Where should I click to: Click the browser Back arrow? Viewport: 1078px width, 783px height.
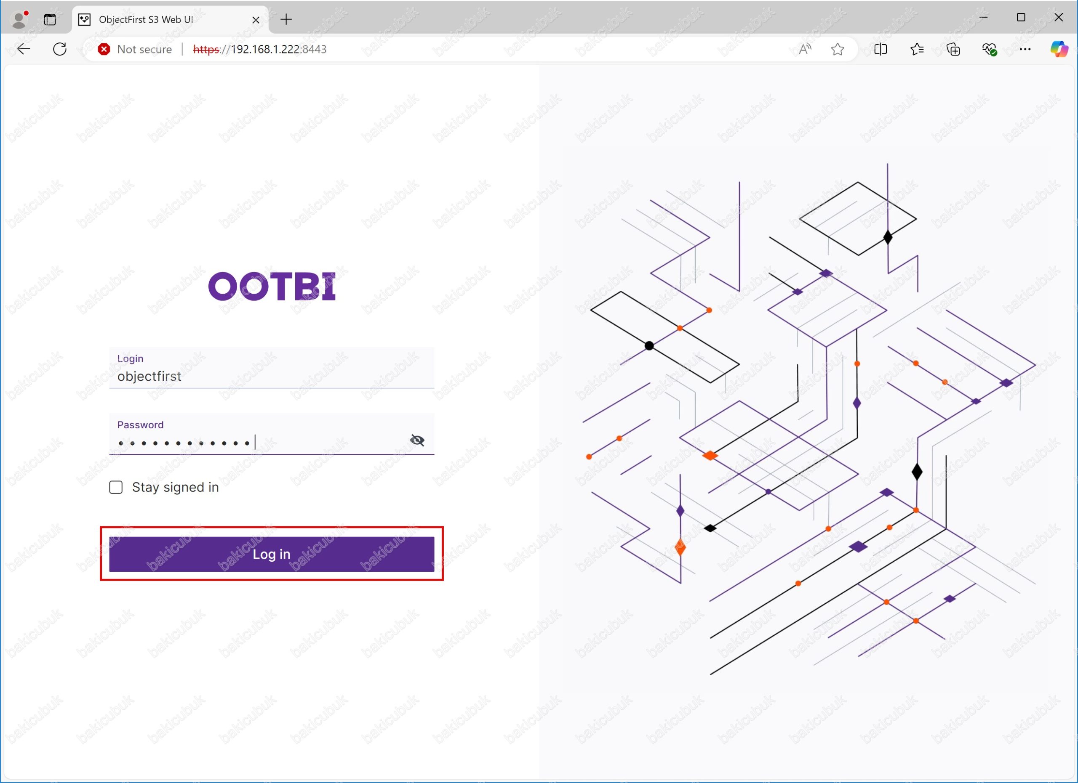23,49
